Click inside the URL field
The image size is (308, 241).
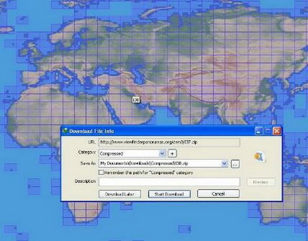click(169, 142)
